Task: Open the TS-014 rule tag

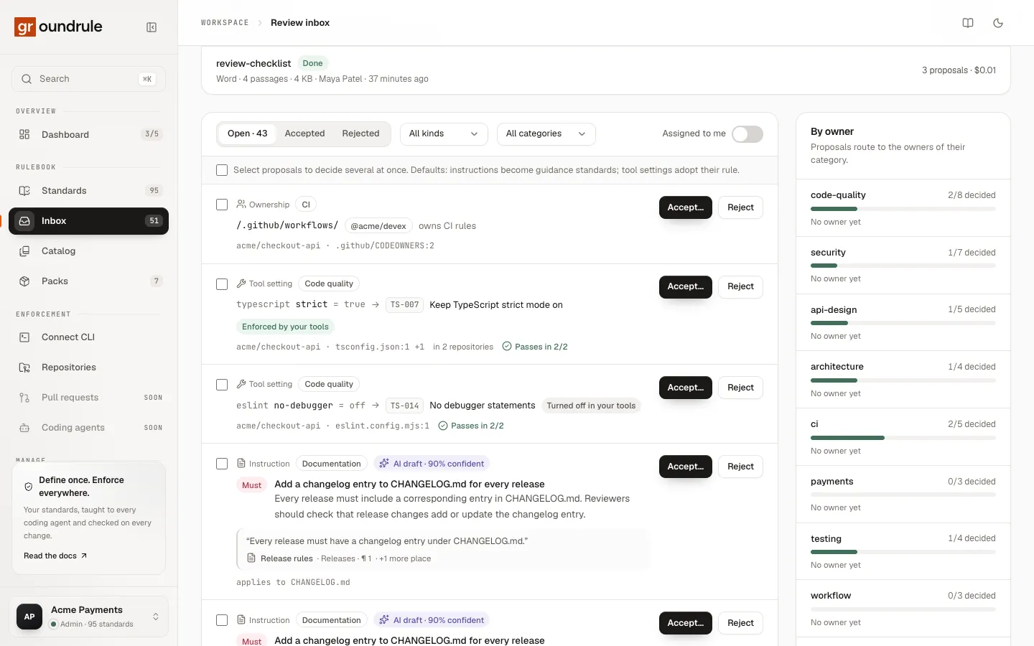Action: click(404, 406)
